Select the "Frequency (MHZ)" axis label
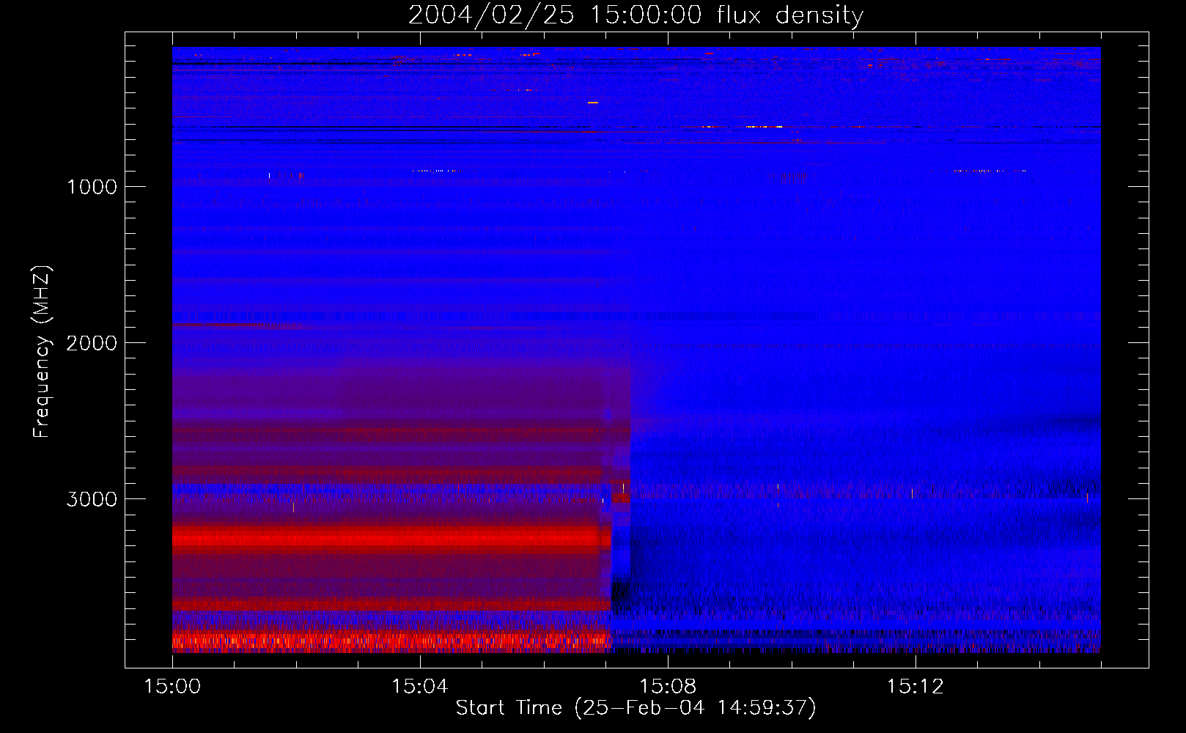Viewport: 1186px width, 733px height. click(42, 352)
